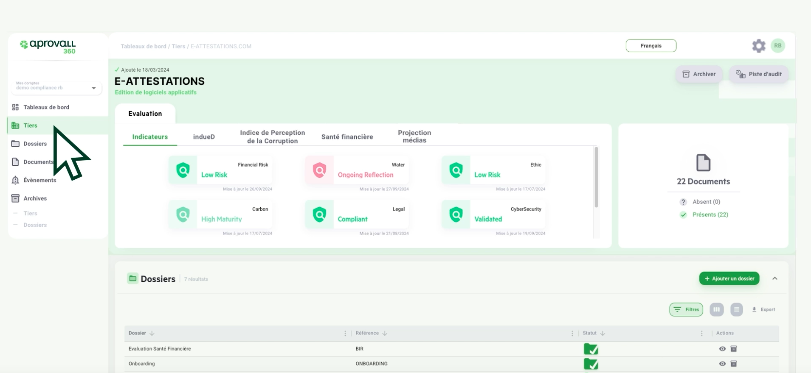Open archived Dossiers sub-item
The image size is (811, 373).
tap(35, 225)
